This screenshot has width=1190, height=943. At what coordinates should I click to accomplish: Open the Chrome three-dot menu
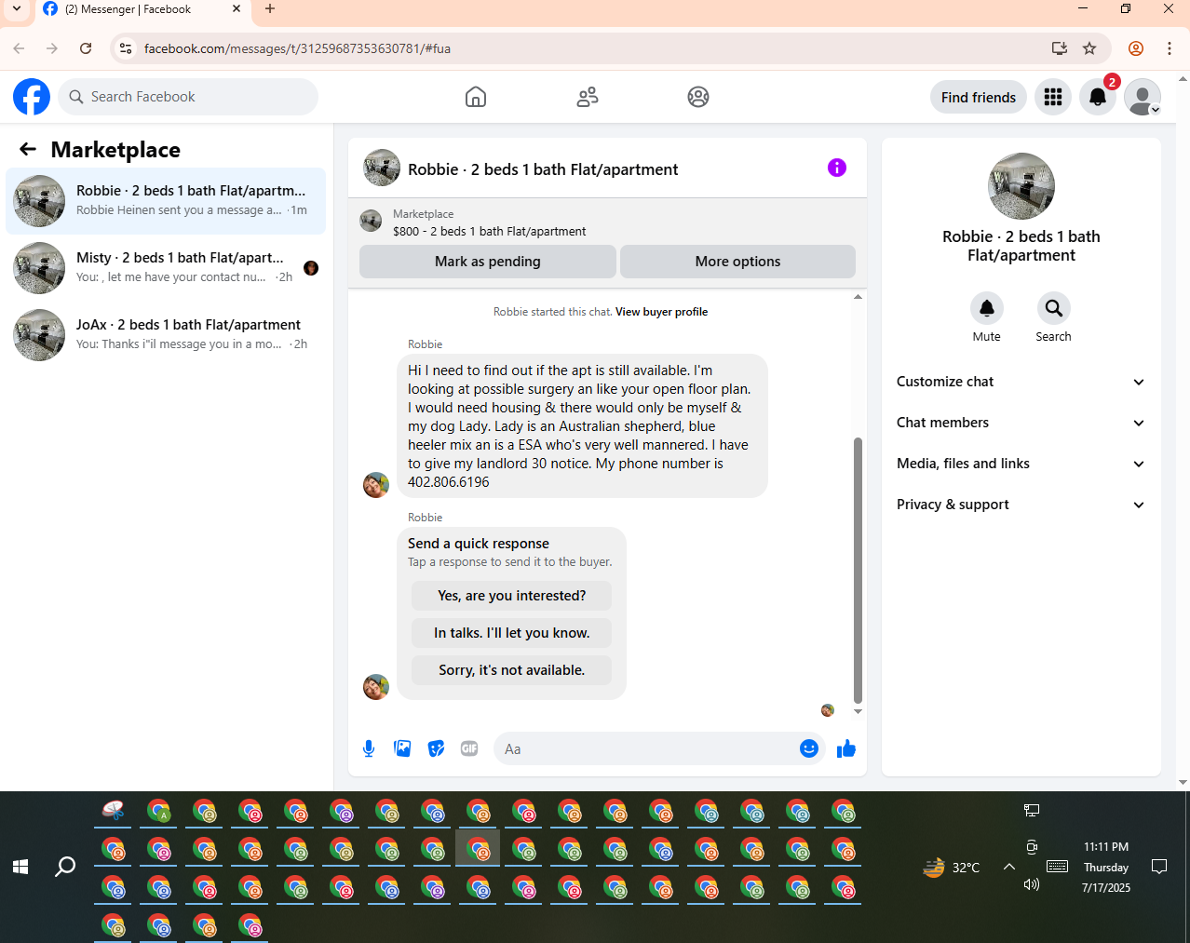point(1170,48)
